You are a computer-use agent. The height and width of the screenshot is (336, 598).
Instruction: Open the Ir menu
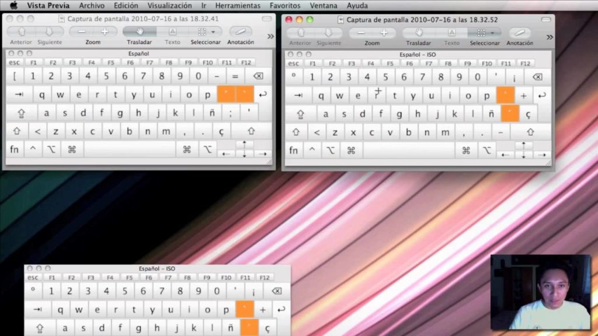(204, 6)
